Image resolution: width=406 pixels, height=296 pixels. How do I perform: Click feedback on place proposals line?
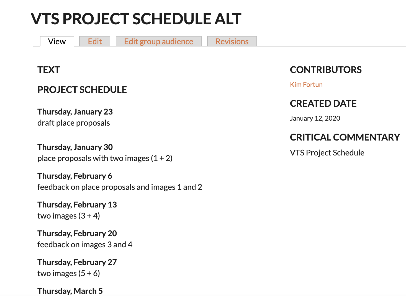[x=120, y=187]
